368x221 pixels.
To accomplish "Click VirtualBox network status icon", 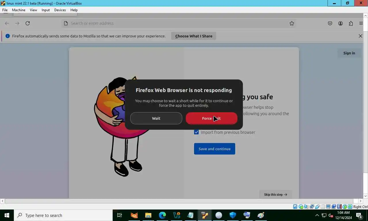I will (x=312, y=207).
